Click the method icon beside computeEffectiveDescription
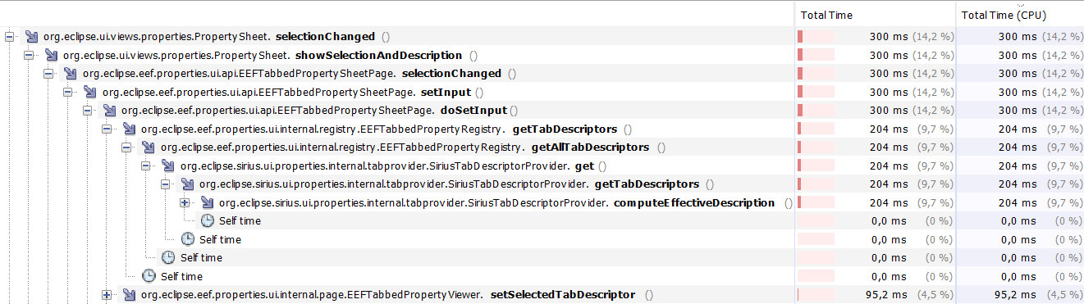Screen dimensions: 1084x304 pos(207,202)
